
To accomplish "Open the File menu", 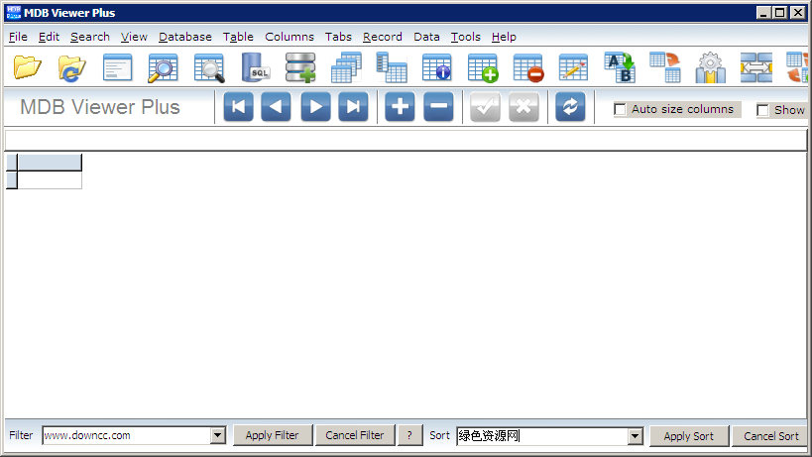I will tap(18, 37).
